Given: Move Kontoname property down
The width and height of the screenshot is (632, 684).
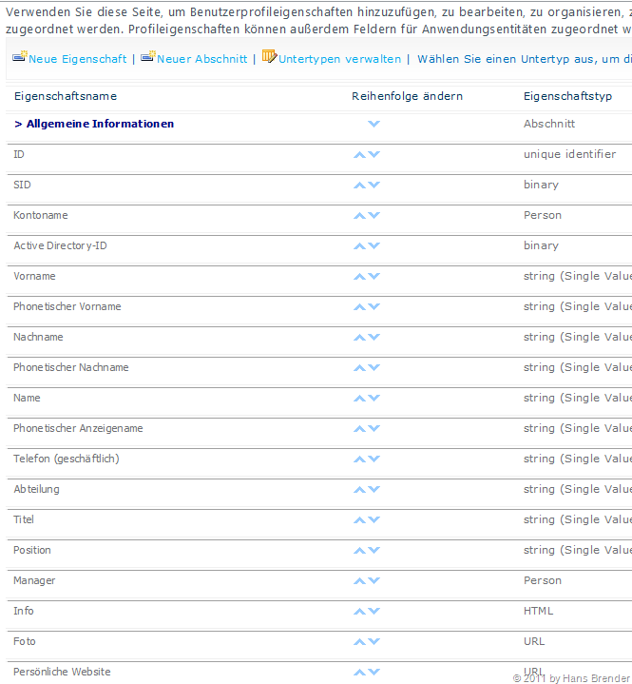Looking at the screenshot, I should pos(373,216).
